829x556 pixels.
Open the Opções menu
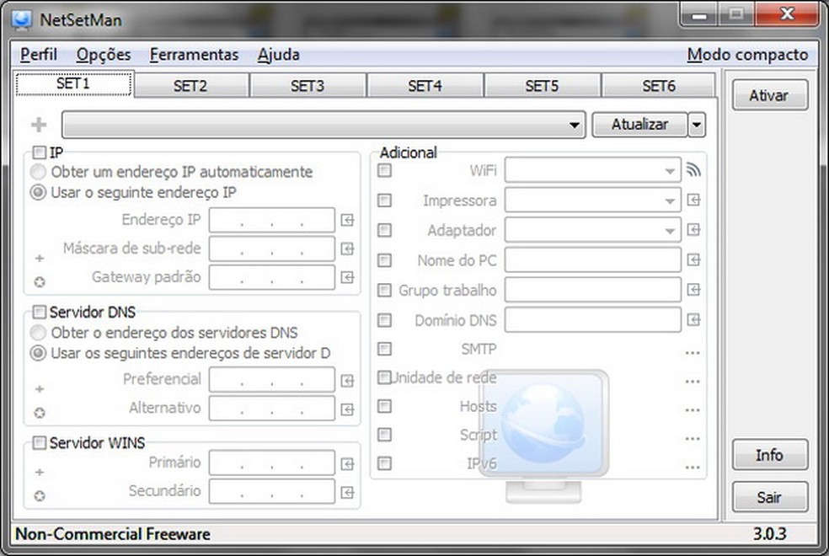pos(104,55)
